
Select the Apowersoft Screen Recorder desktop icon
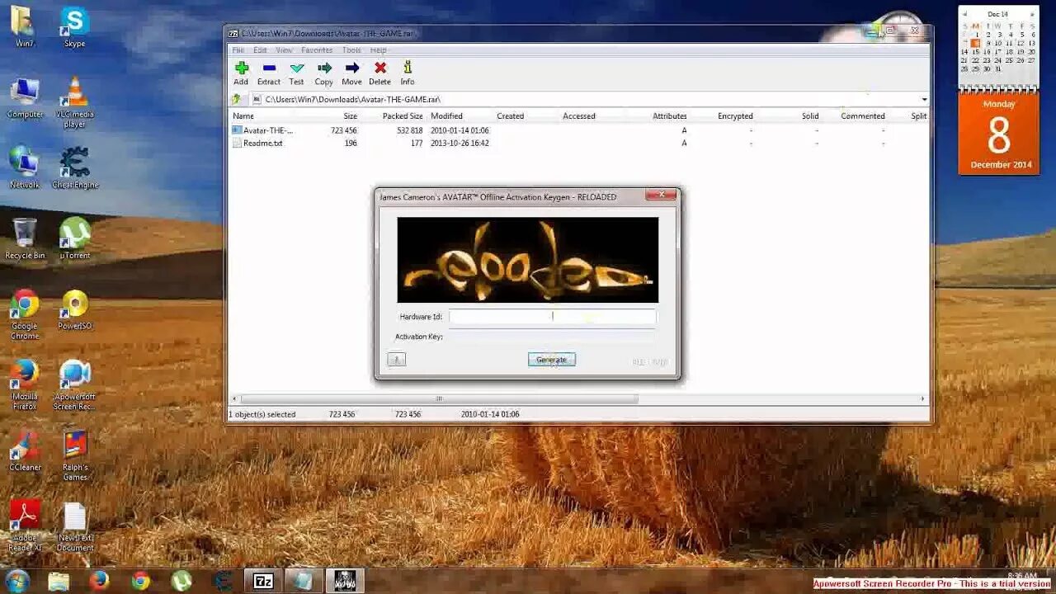pos(74,384)
